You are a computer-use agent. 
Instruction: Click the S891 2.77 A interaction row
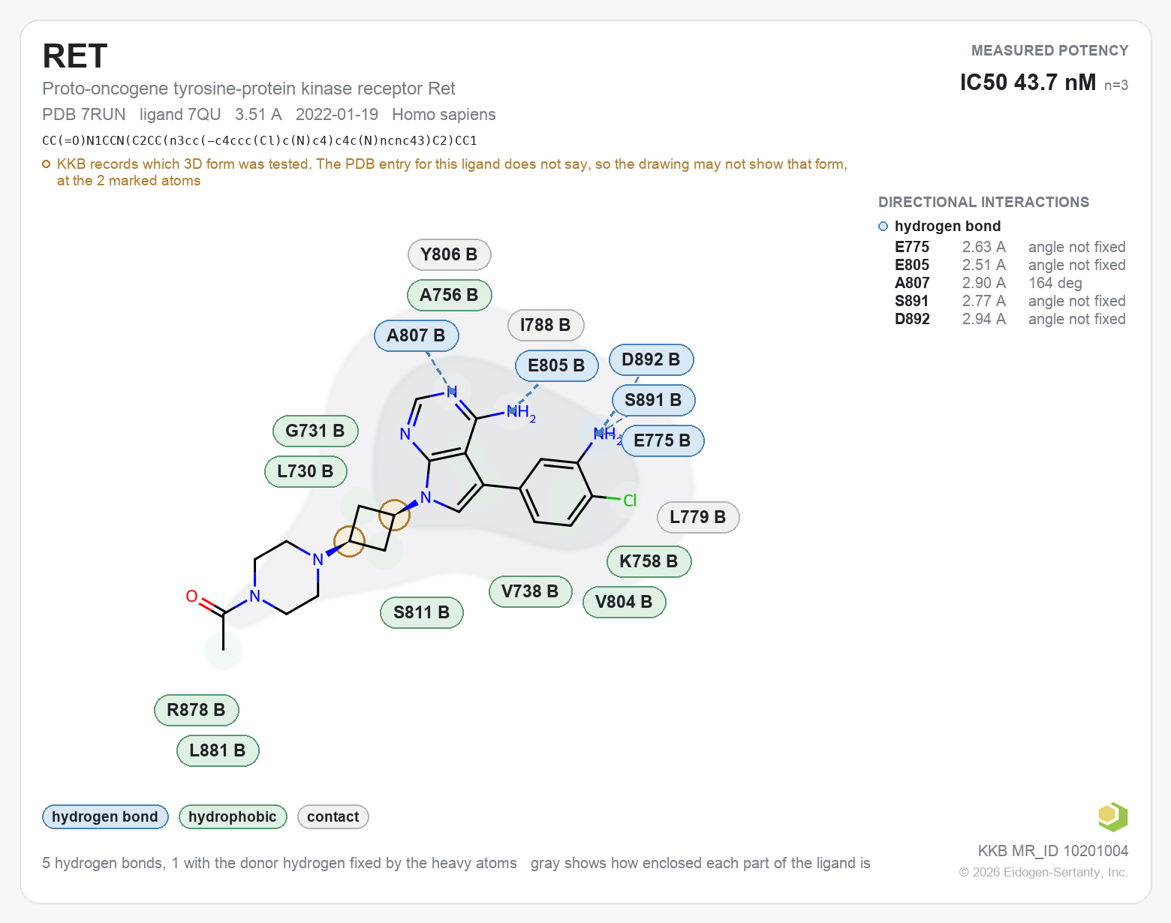(x=1010, y=301)
